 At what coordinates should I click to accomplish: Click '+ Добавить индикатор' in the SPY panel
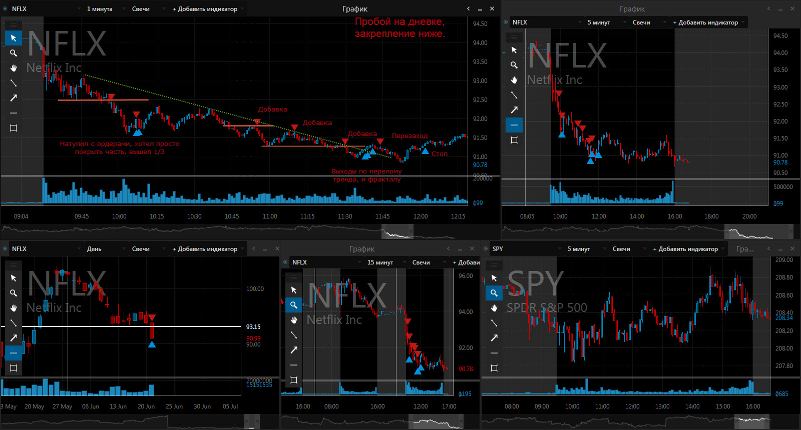tap(688, 249)
